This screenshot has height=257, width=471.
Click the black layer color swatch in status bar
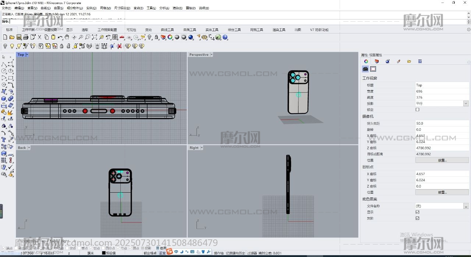[104, 253]
